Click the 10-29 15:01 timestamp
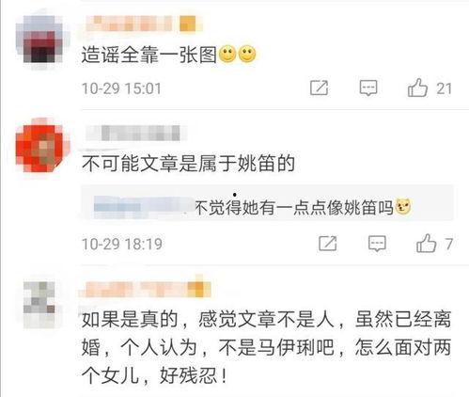 click(x=121, y=88)
